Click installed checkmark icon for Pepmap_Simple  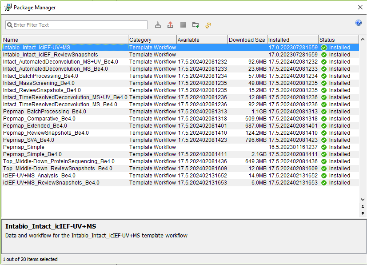pyautogui.click(x=324, y=147)
